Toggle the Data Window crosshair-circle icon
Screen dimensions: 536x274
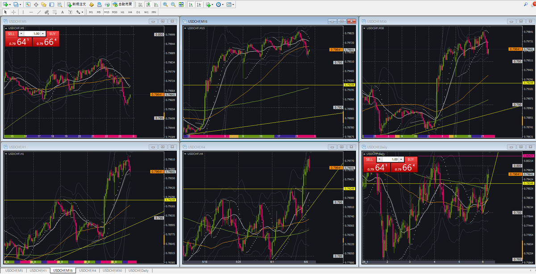[x=36, y=4]
